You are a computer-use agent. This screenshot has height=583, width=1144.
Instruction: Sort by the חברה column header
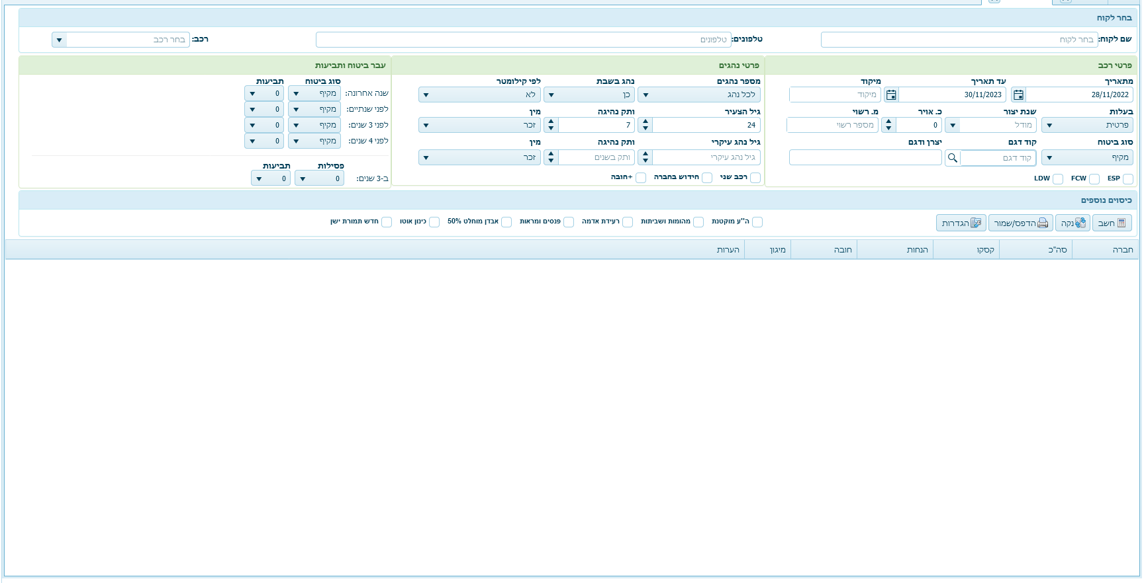[1106, 250]
